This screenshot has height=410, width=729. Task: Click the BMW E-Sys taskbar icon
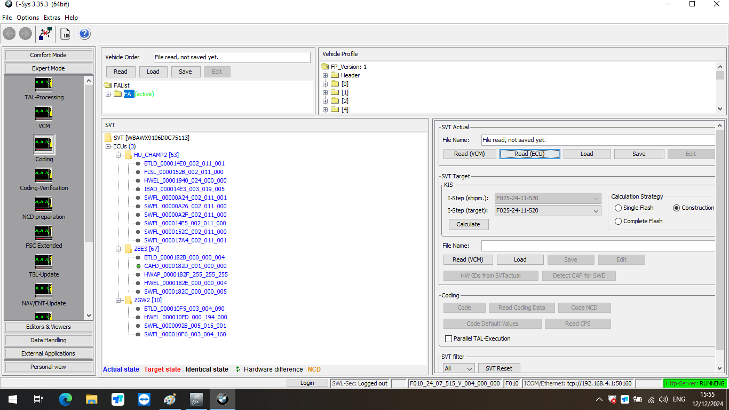[x=223, y=399]
